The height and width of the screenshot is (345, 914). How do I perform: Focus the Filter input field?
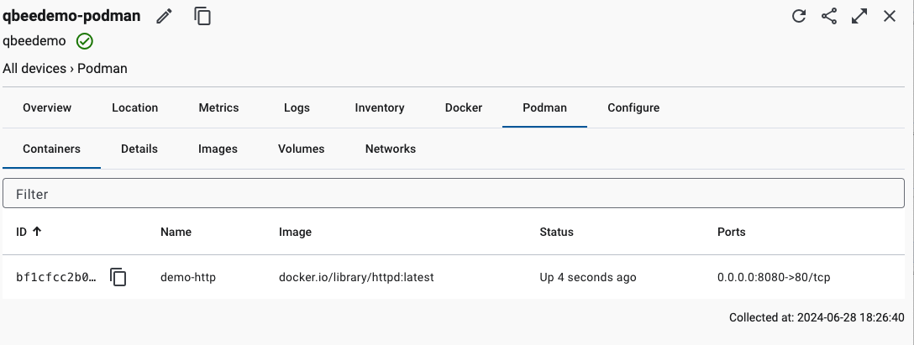(454, 194)
